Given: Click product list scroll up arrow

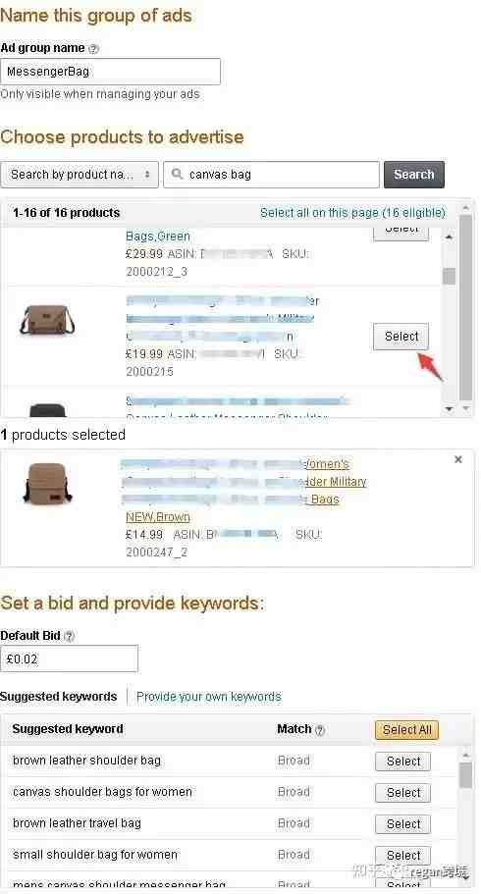Looking at the screenshot, I should (x=449, y=237).
